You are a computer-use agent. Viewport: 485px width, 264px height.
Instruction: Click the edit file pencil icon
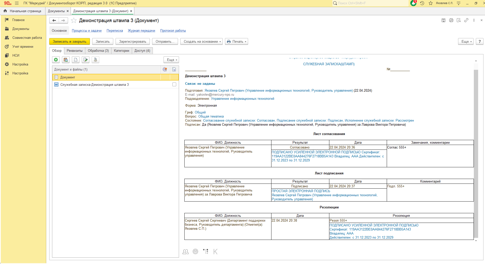pyautogui.click(x=86, y=60)
